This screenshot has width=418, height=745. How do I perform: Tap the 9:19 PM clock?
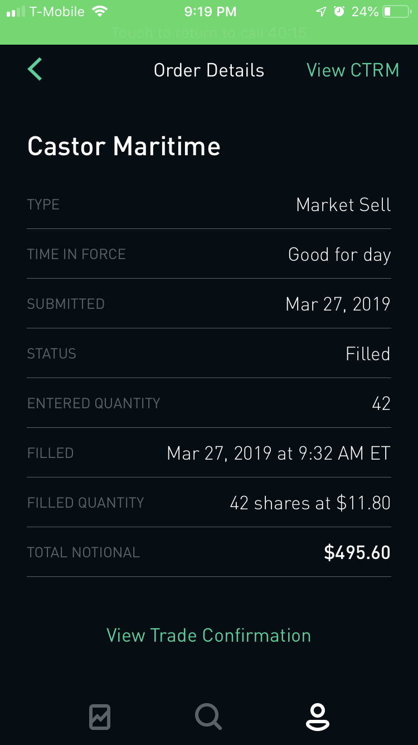(210, 11)
